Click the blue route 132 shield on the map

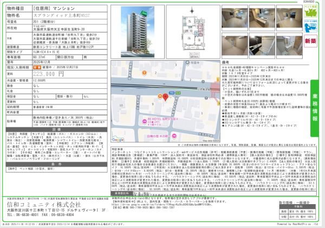pyautogui.click(x=172, y=93)
